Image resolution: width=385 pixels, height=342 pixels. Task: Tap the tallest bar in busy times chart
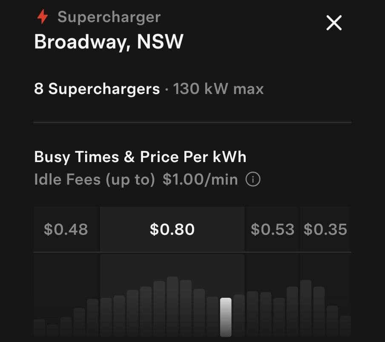pos(172,306)
